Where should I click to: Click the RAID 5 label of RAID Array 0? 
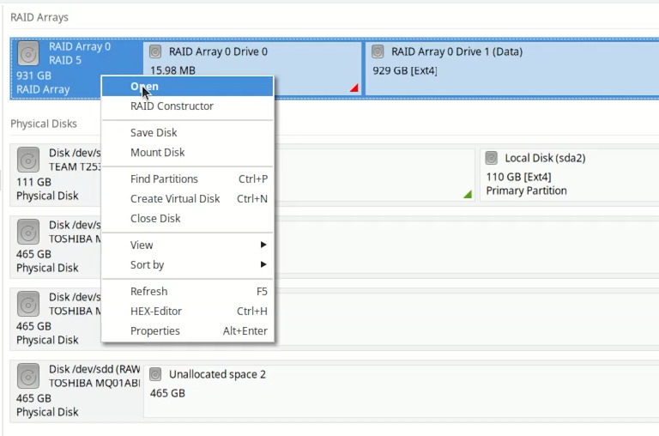pyautogui.click(x=65, y=60)
